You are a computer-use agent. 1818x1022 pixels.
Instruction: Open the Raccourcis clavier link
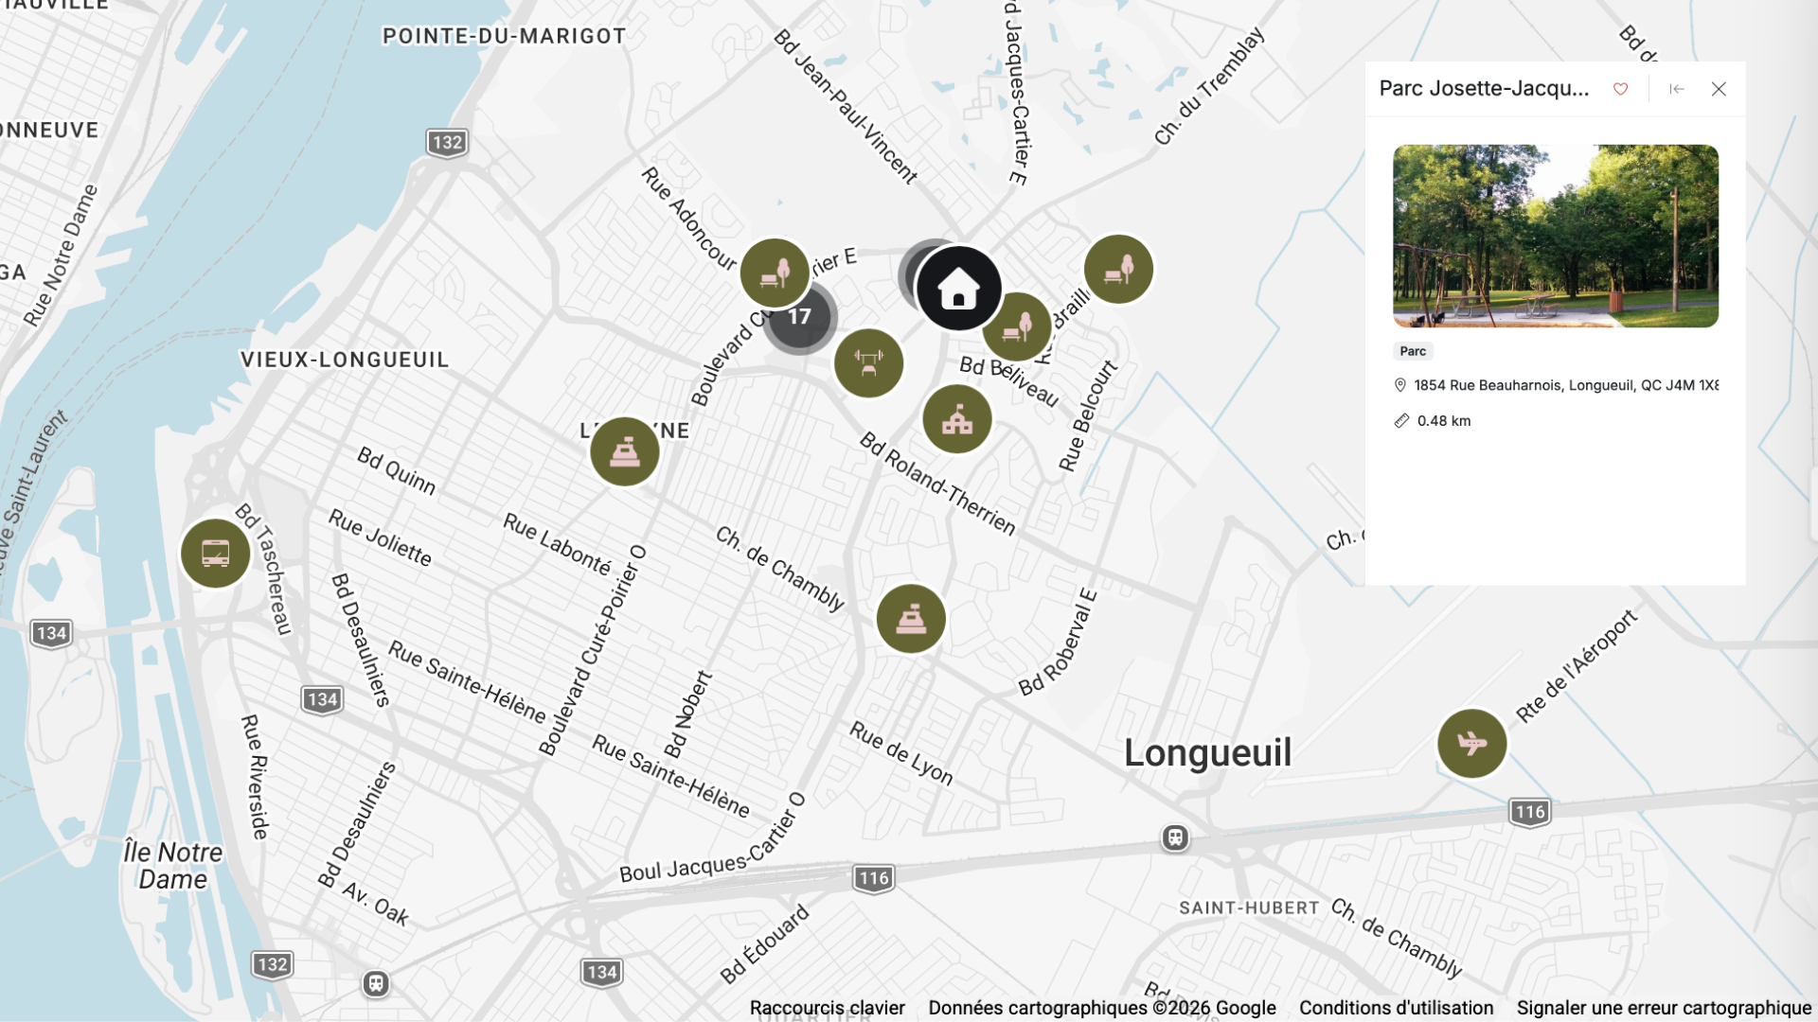tap(827, 1008)
